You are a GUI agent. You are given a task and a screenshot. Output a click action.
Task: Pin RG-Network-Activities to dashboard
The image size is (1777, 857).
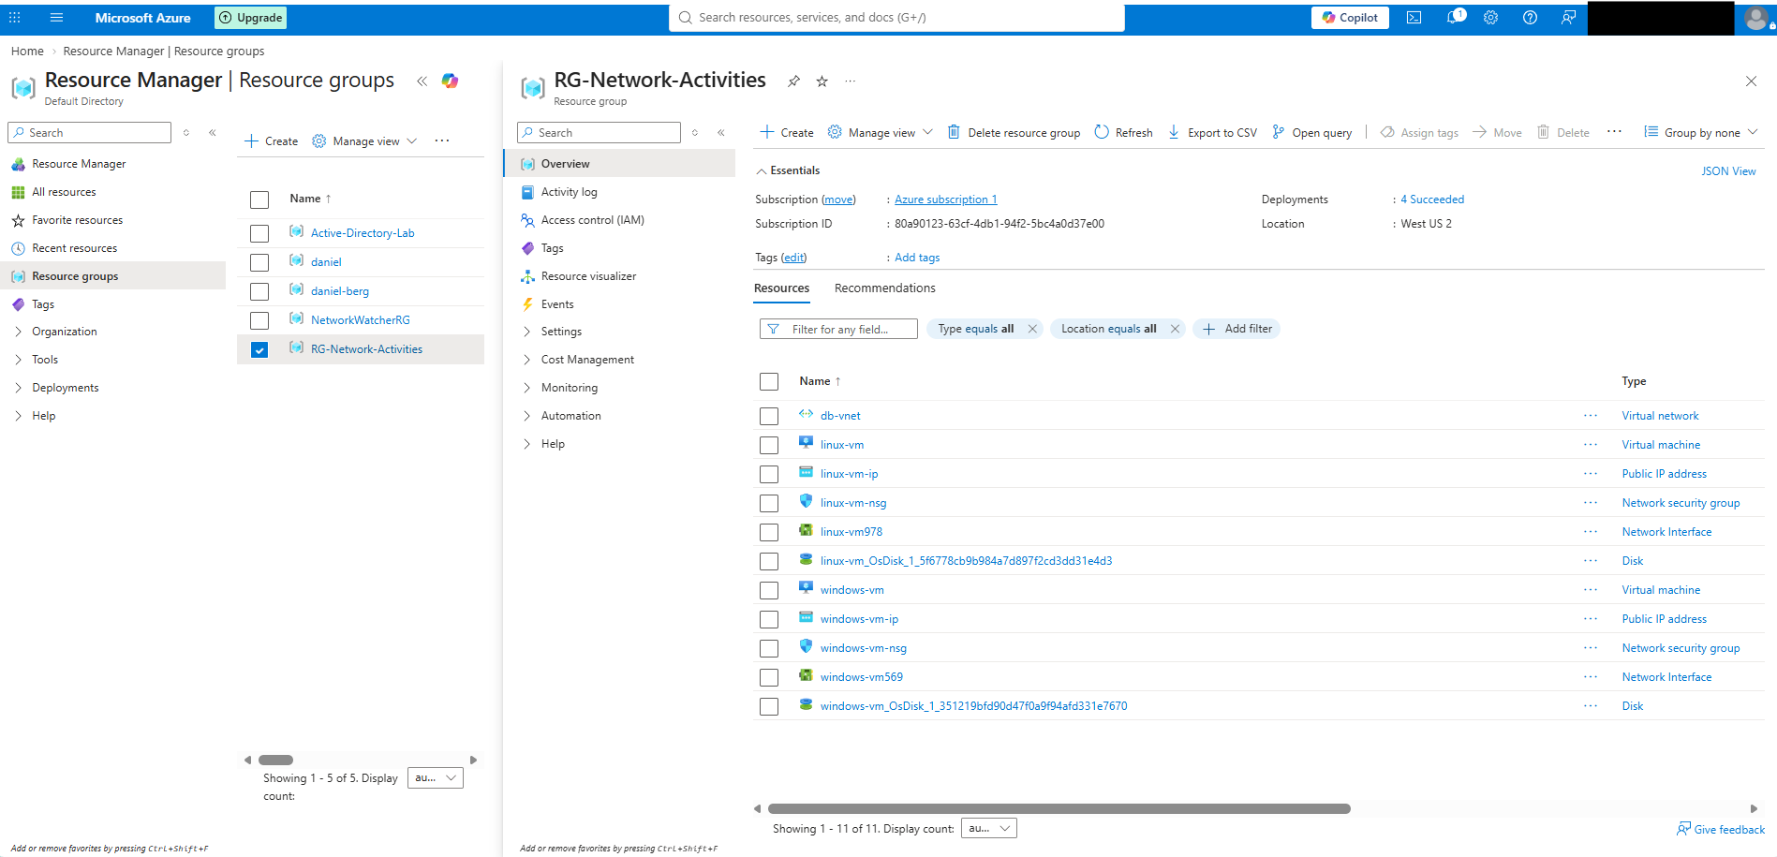tap(793, 81)
